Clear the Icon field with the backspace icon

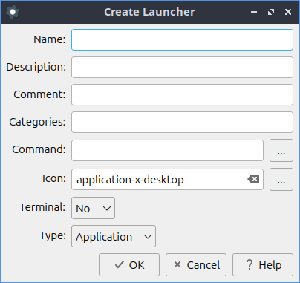point(253,179)
